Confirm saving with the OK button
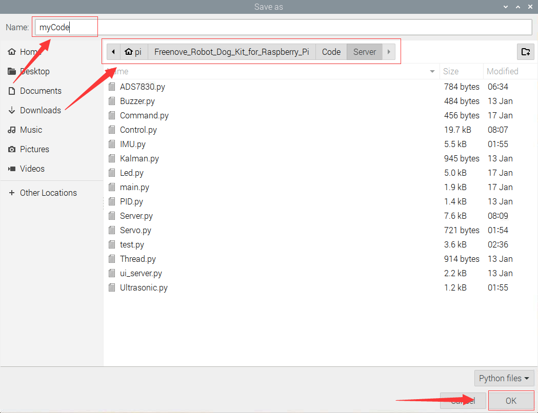The height and width of the screenshot is (413, 538). (x=511, y=401)
